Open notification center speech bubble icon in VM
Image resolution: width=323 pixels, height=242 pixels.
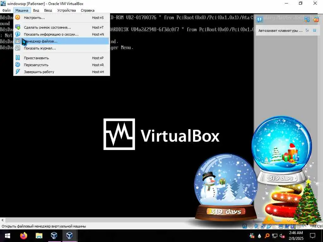[x=260, y=19]
